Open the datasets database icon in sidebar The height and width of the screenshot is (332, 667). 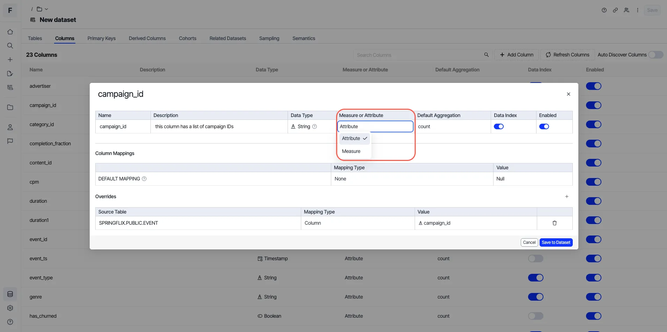10,294
